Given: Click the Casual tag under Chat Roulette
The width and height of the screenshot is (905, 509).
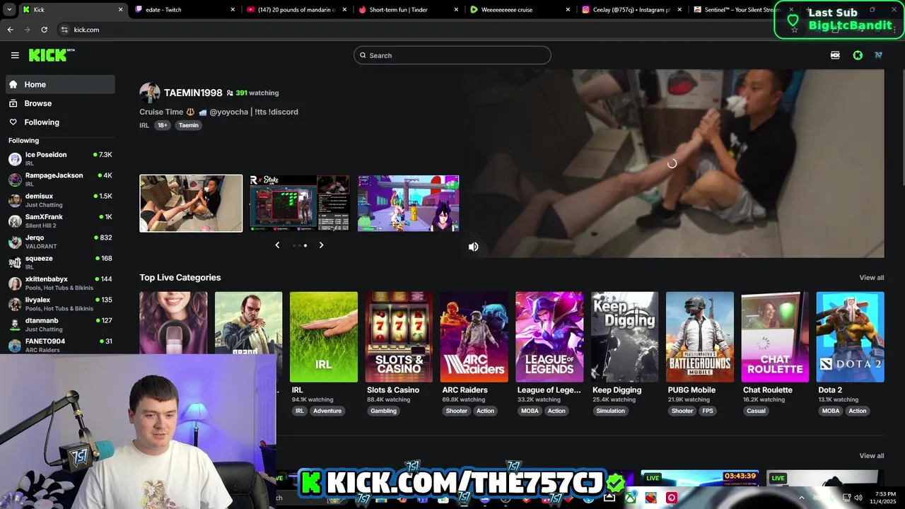Looking at the screenshot, I should coord(756,411).
